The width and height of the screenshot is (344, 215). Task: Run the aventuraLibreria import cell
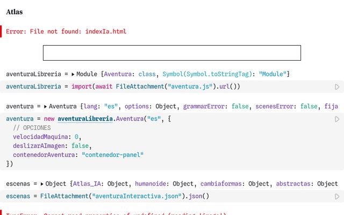point(337,87)
